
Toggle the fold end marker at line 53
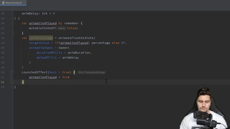coord(13,87)
